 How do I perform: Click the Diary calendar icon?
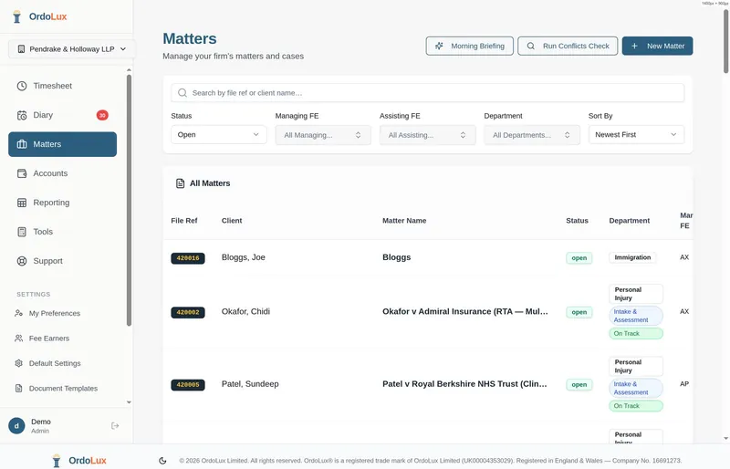coord(22,116)
